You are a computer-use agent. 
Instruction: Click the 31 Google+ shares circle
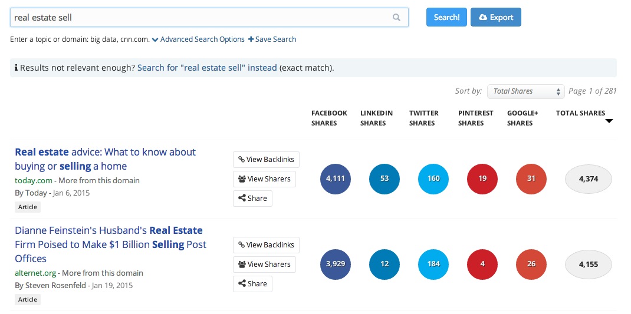531,179
